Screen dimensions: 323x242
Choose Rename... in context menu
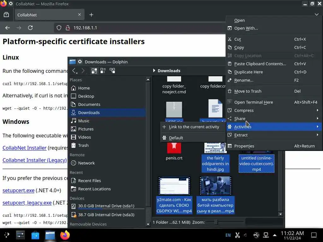coord(274,80)
